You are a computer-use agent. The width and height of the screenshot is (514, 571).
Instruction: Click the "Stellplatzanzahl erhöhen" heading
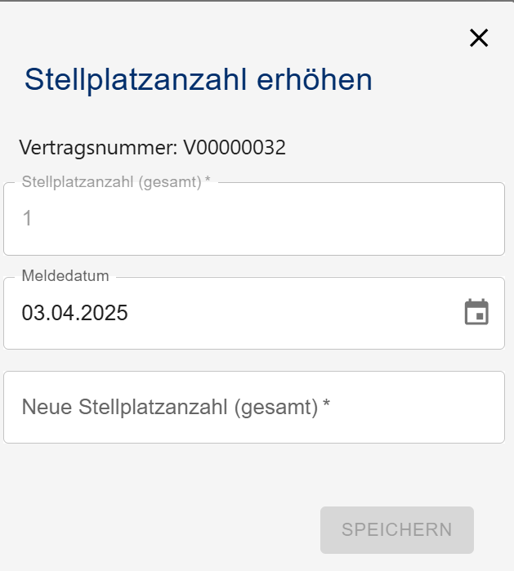click(199, 79)
